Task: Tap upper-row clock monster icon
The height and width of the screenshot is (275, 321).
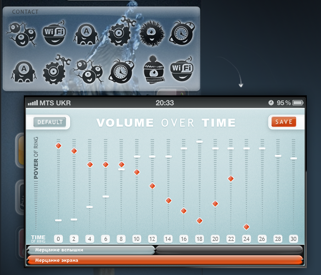Action: click(x=182, y=33)
